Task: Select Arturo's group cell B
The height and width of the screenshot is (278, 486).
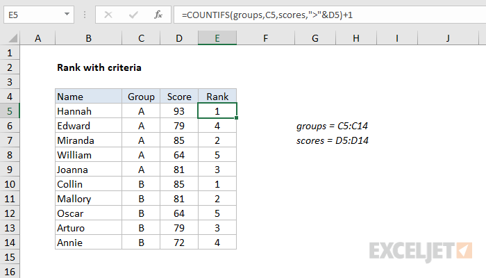Action: pos(141,228)
